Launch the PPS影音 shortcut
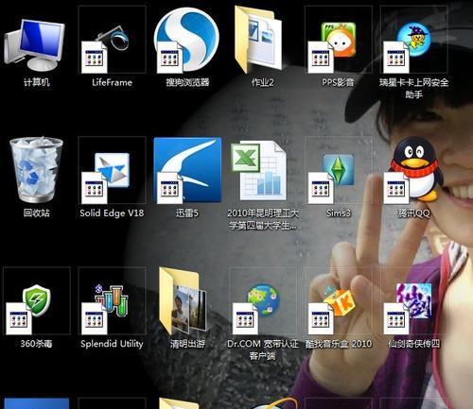The height and width of the screenshot is (409, 473). (339, 40)
